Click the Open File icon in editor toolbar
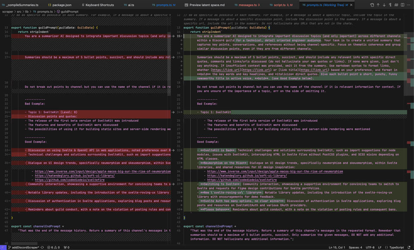This screenshot has width=414, height=250. [x=372, y=5]
